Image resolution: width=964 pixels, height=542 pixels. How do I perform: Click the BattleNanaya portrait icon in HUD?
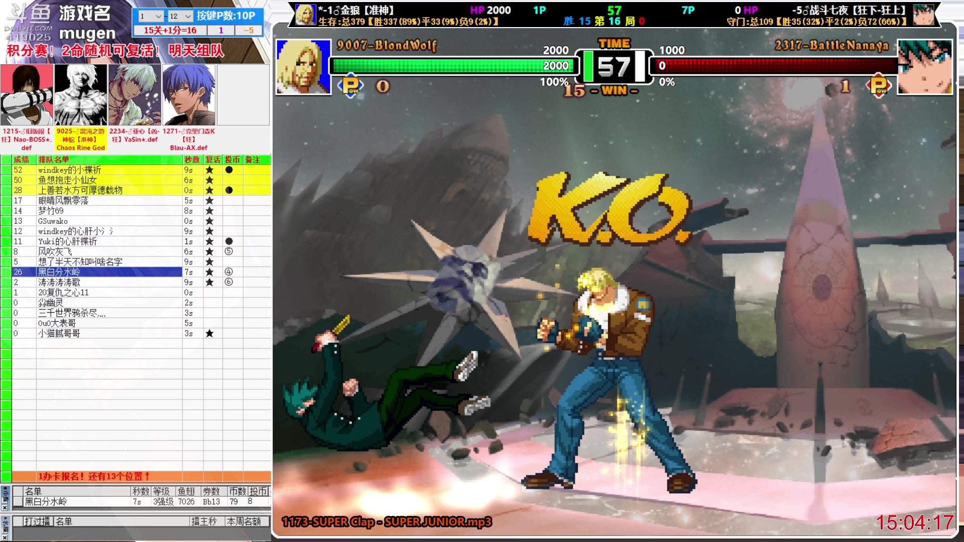pos(924,67)
